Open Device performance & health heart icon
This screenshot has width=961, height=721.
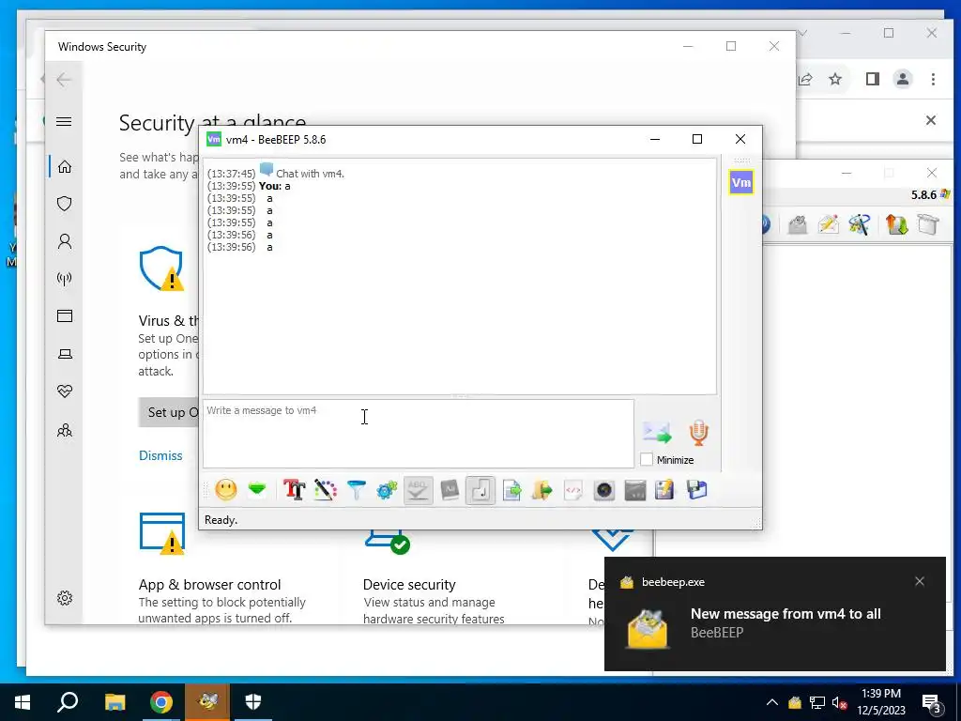click(65, 391)
